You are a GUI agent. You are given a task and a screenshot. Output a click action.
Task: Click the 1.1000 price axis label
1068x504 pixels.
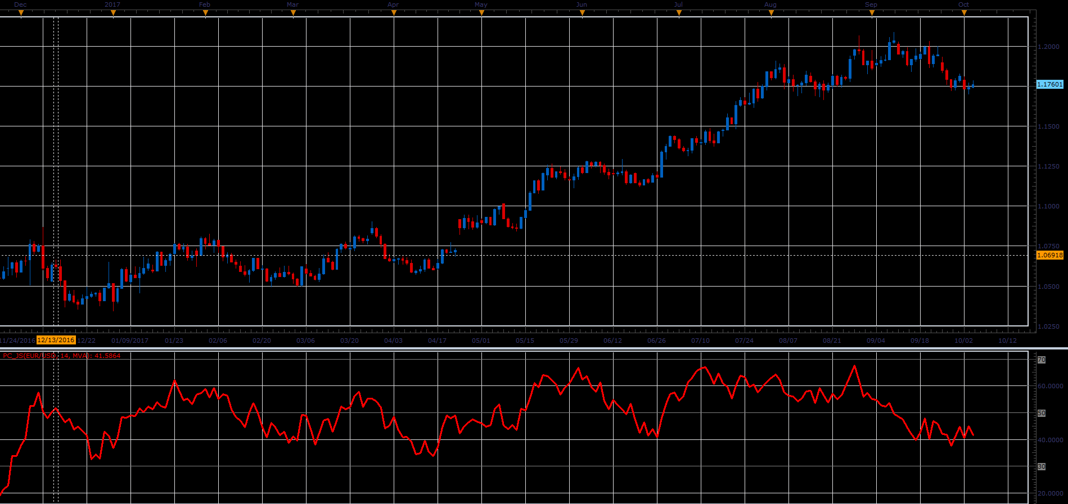tap(1048, 206)
